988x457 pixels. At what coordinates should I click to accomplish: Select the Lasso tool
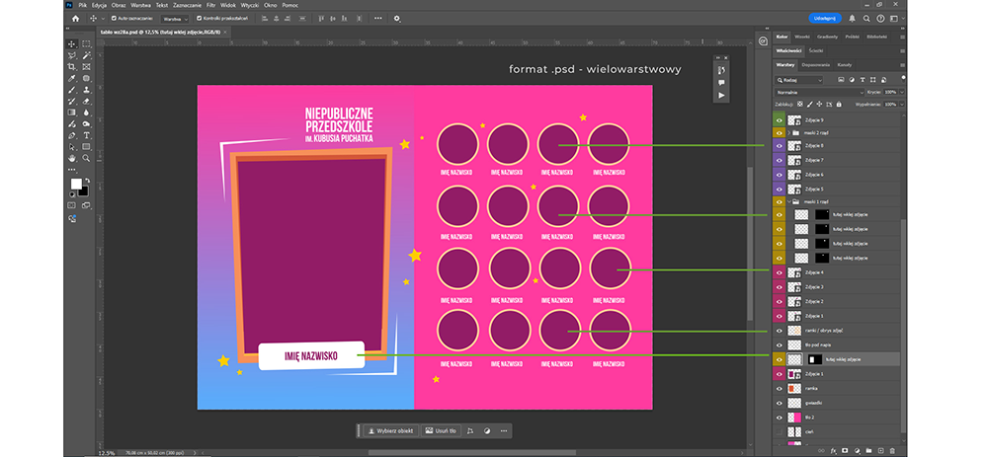coord(72,55)
